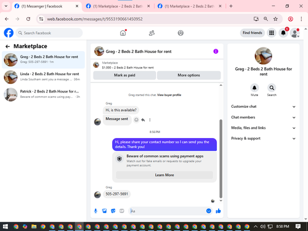Click the More options button
308x231 pixels.
(188, 75)
